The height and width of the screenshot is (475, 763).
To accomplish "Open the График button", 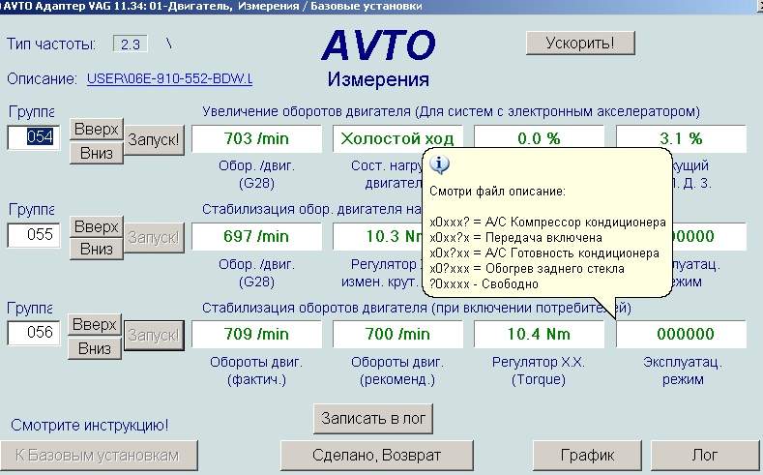I will tap(587, 456).
